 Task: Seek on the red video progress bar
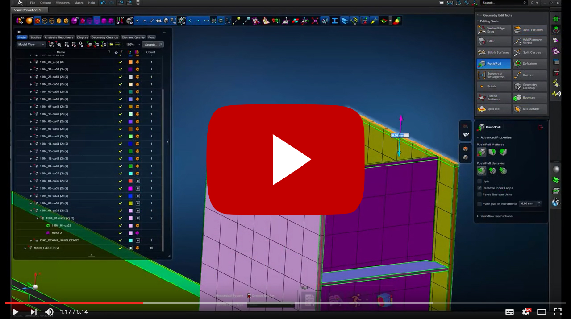74,303
